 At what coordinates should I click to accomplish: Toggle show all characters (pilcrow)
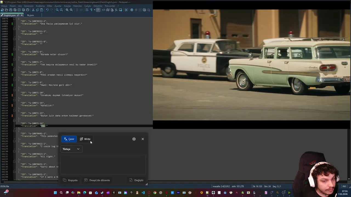[x=91, y=10]
